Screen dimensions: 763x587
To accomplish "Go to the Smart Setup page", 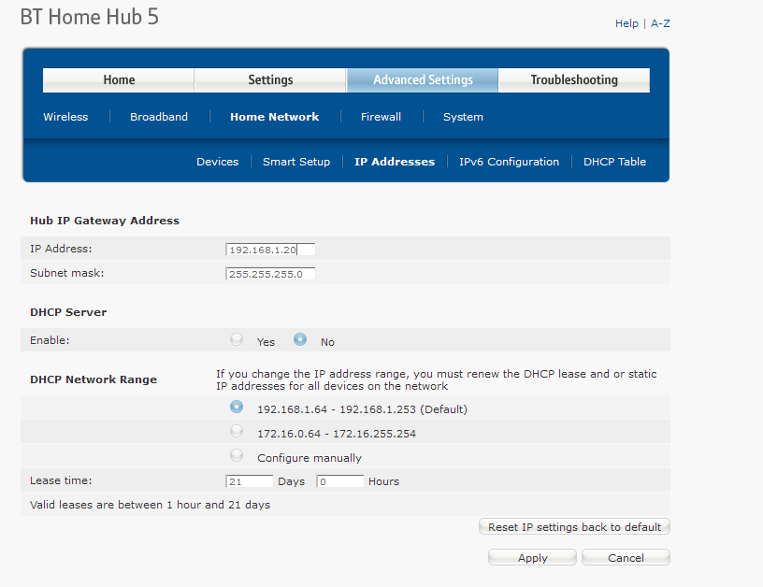I will pyautogui.click(x=295, y=162).
